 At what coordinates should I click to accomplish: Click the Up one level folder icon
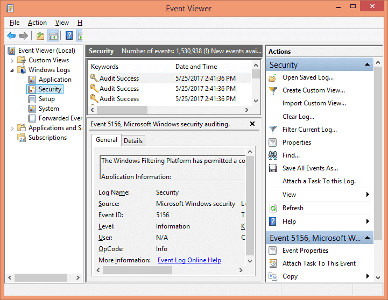(x=40, y=36)
